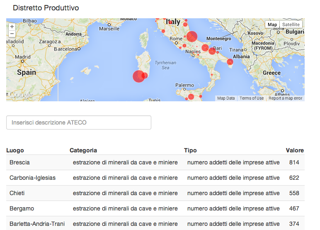This screenshot has height=230, width=320.
Task: Click the Tipo column header
Action: click(x=190, y=150)
